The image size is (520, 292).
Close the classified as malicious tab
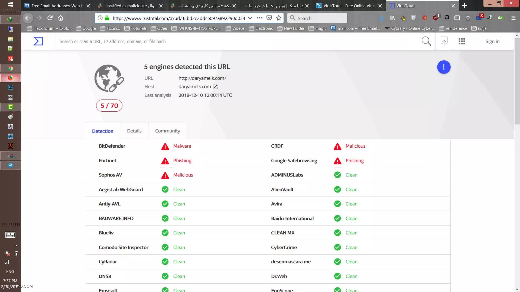click(161, 6)
